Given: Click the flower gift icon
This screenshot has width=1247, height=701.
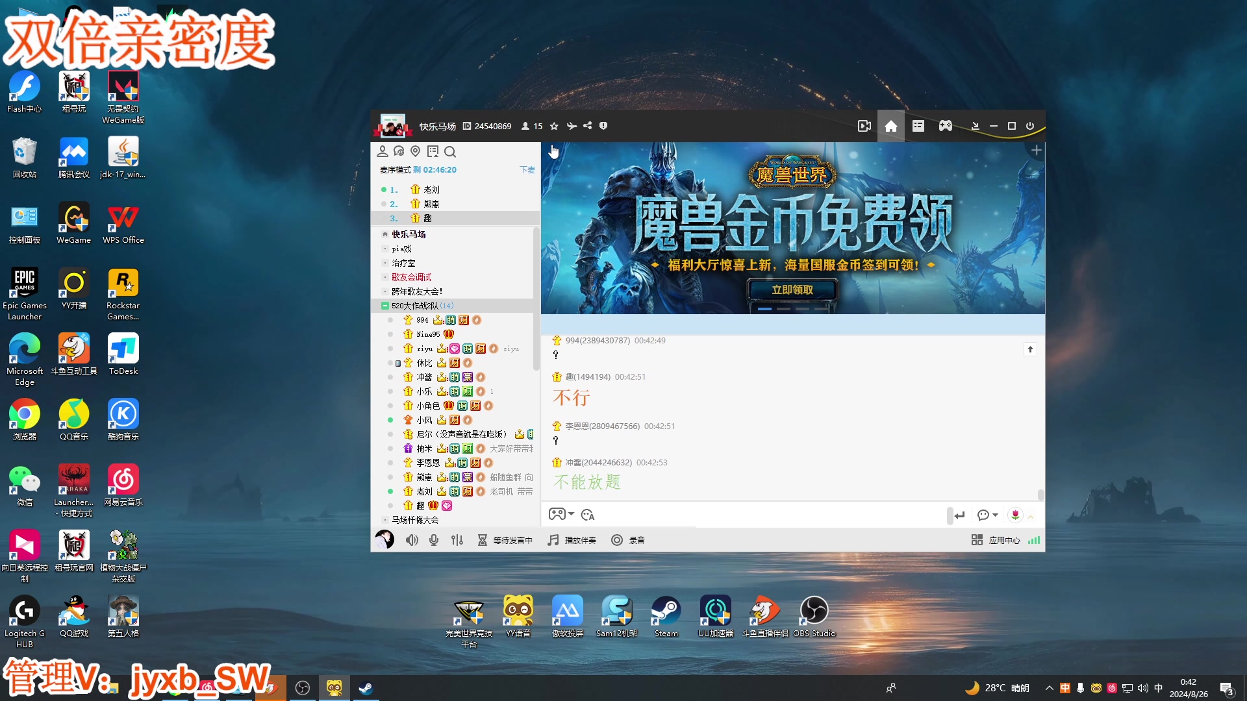Looking at the screenshot, I should point(1015,515).
